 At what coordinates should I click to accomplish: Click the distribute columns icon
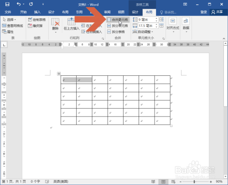(x=161, y=26)
